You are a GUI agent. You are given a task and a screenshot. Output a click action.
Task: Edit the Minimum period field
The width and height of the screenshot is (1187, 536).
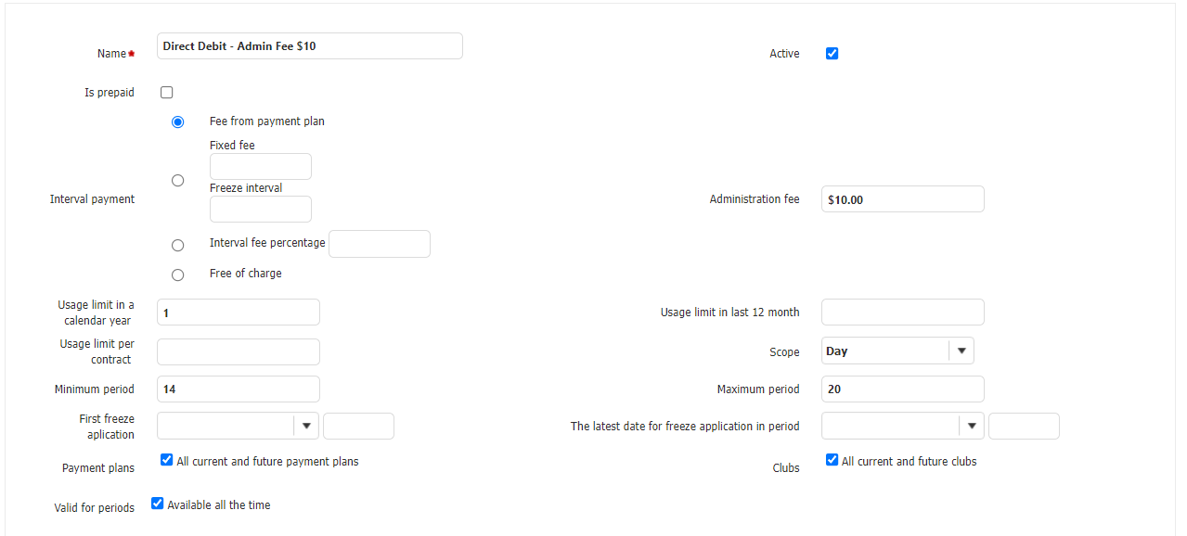(x=239, y=389)
